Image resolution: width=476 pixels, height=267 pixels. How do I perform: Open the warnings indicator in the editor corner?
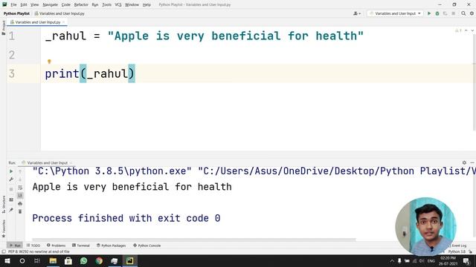[458, 30]
